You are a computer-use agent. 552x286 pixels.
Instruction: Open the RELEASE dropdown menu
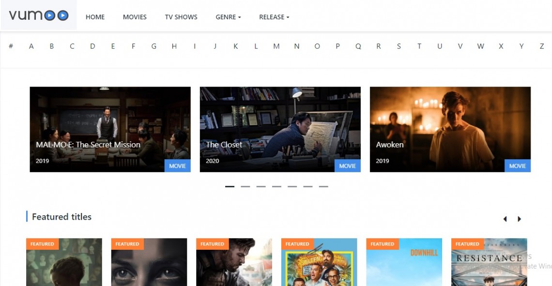coord(274,17)
